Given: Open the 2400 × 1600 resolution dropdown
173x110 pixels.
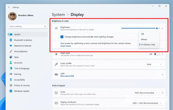Looking at the screenshot, I should pyautogui.click(x=147, y=103).
